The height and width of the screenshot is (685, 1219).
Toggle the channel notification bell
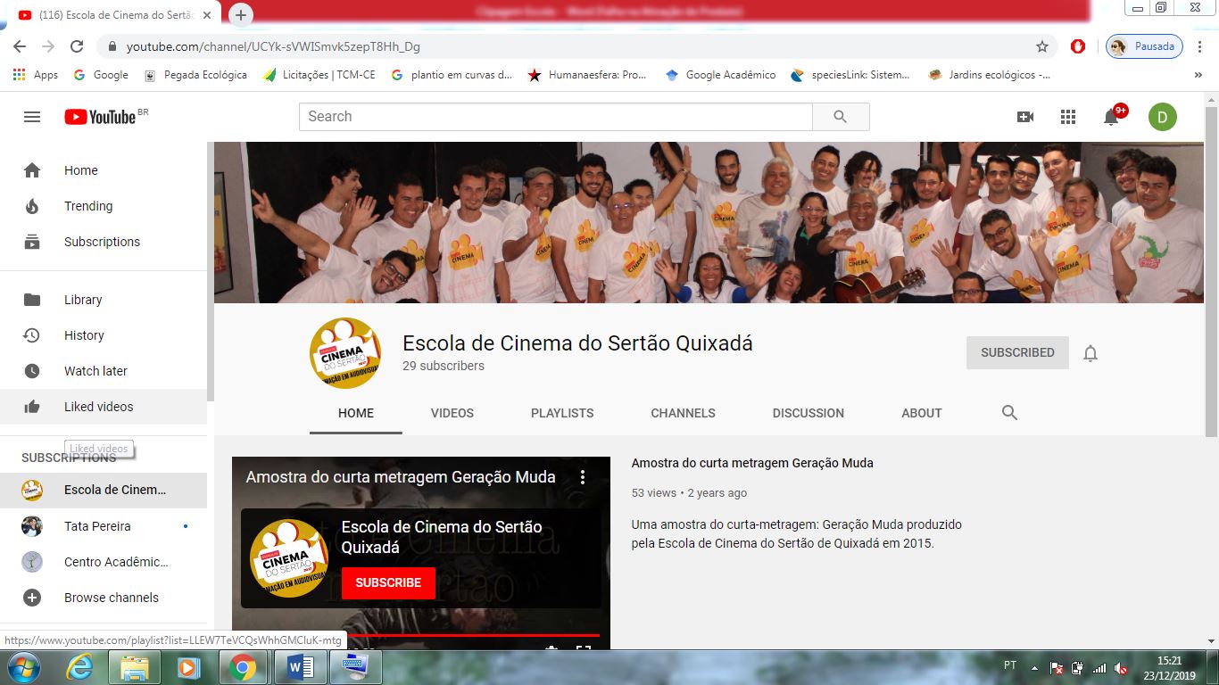(x=1090, y=353)
